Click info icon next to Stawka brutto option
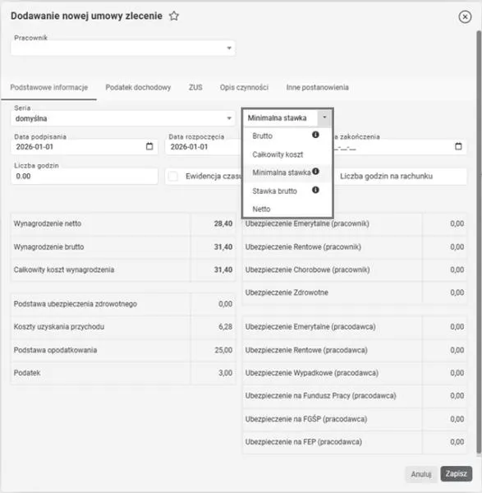Screen dimensions: 482x493 315,190
